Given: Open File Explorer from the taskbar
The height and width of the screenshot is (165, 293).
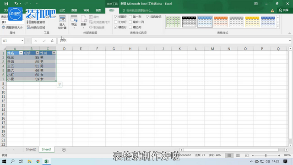Looking at the screenshot, I should 29,161.
